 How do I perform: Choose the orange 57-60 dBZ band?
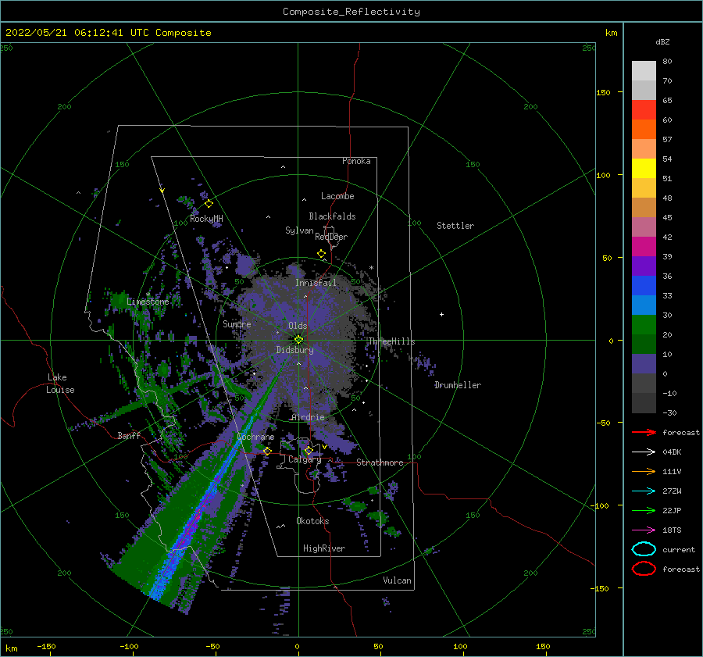tap(644, 129)
